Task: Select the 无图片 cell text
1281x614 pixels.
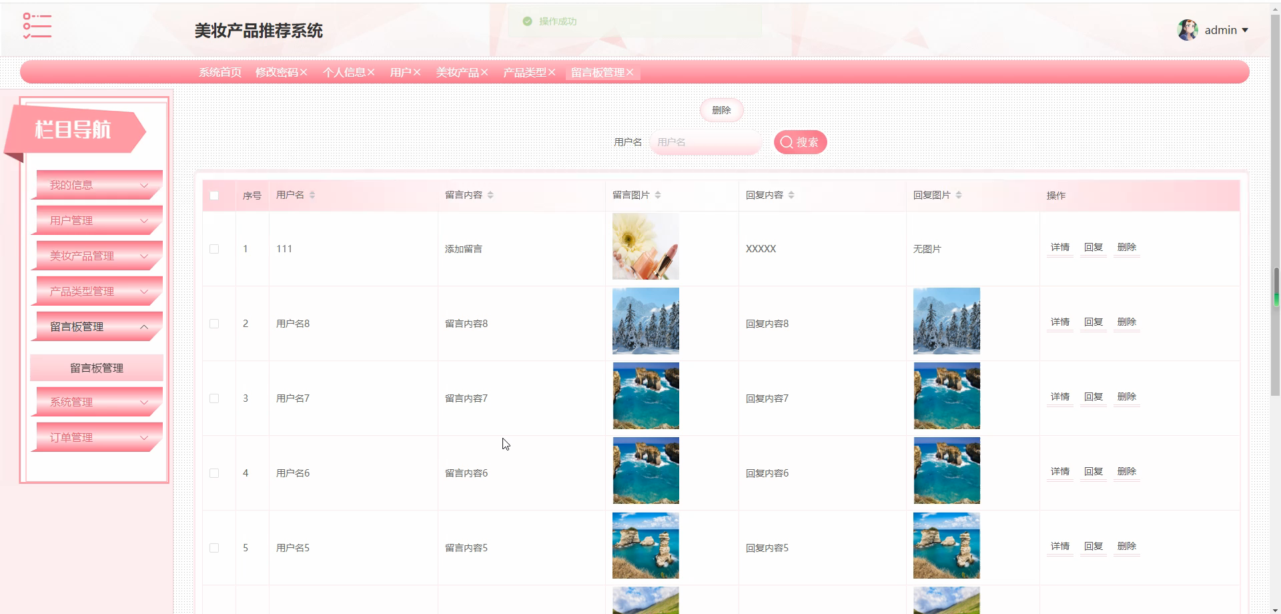Action: [x=927, y=249]
